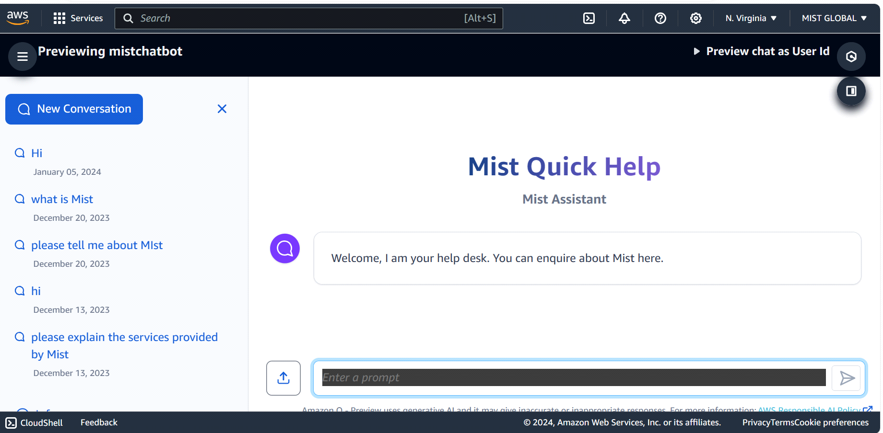Click the upload file button
883x433 pixels.
point(283,378)
